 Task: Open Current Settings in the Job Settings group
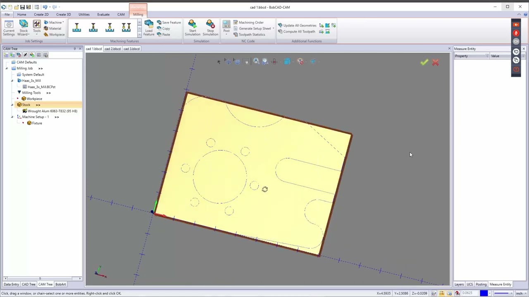[x=9, y=28]
